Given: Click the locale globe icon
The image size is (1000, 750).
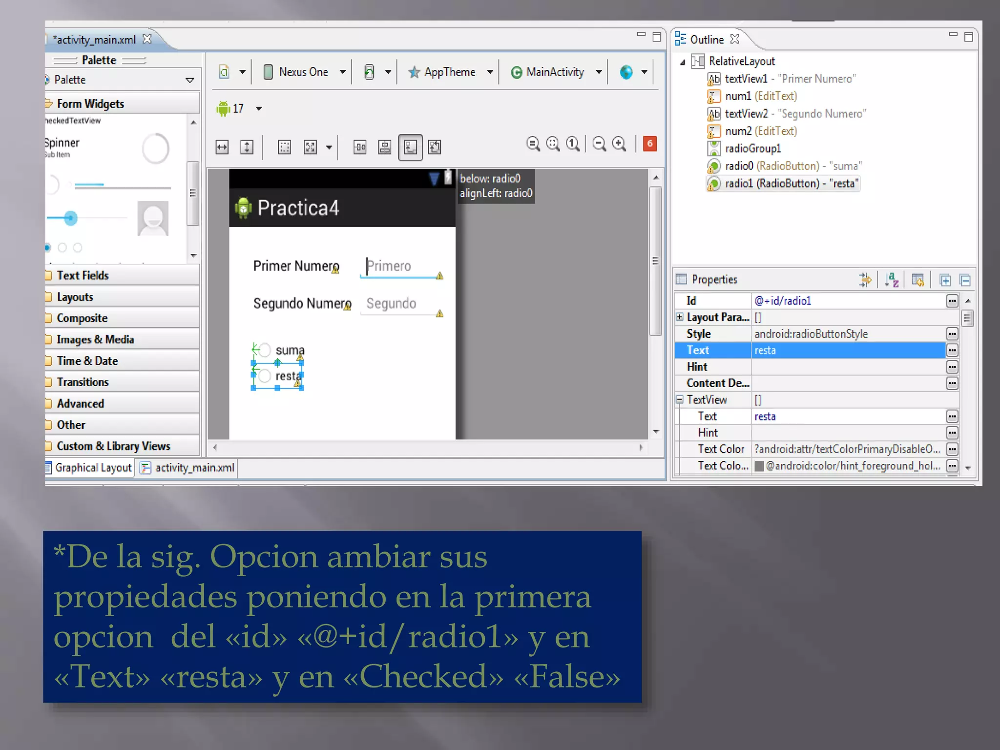Looking at the screenshot, I should pyautogui.click(x=626, y=72).
